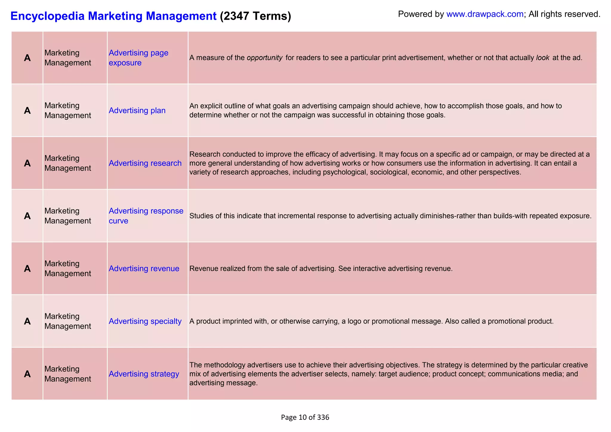Click the definition starting 'A measure of the opportunity'
The height and width of the screenshot is (432, 611).
[x=386, y=58]
